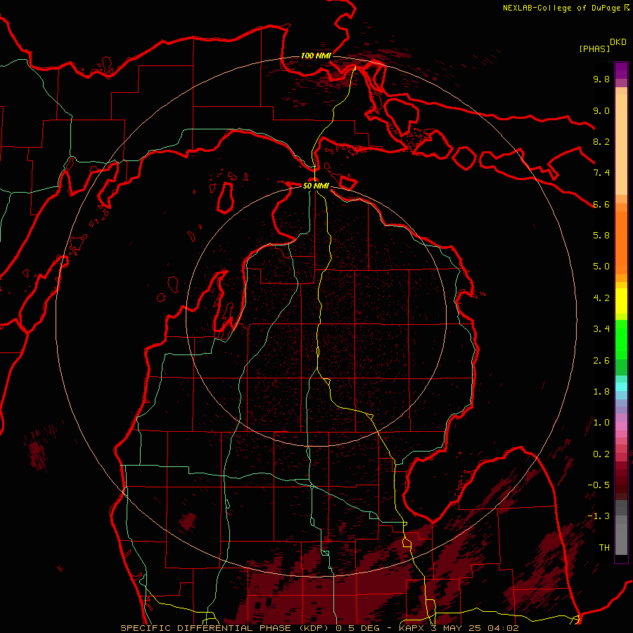Click the TH threshold label on legend
633x633 pixels.
coord(604,548)
